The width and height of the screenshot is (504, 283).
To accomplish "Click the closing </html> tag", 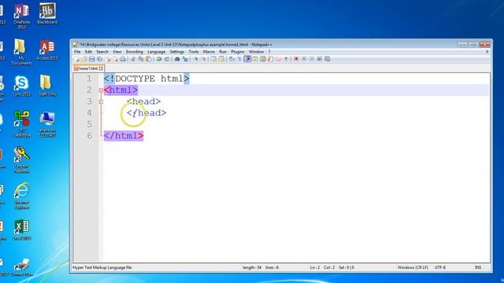I will tap(124, 136).
